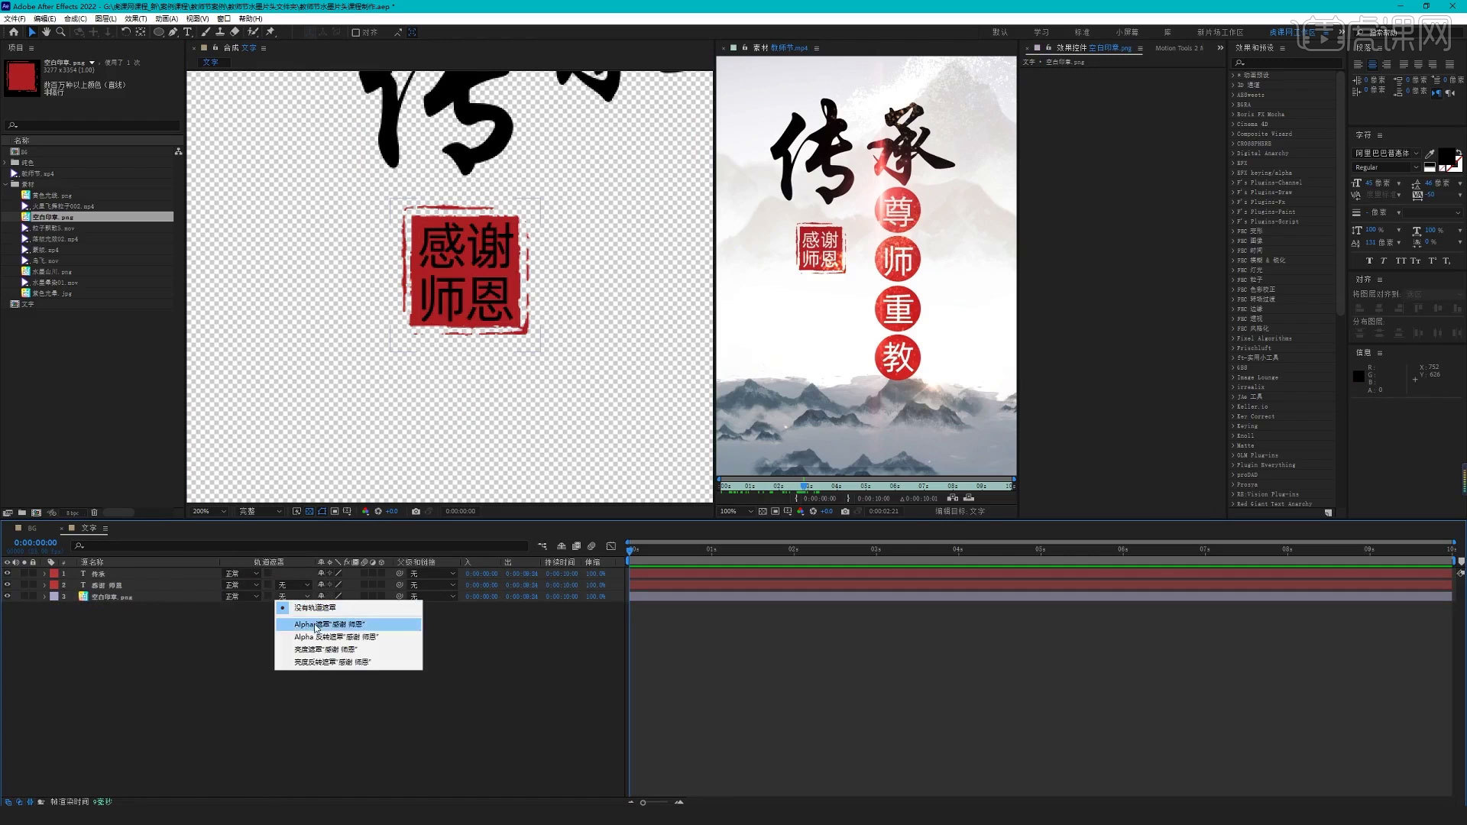Toggle timeline frame blending icon
The width and height of the screenshot is (1467, 825).
tap(576, 546)
